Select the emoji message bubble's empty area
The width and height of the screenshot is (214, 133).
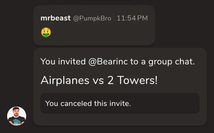point(104,33)
